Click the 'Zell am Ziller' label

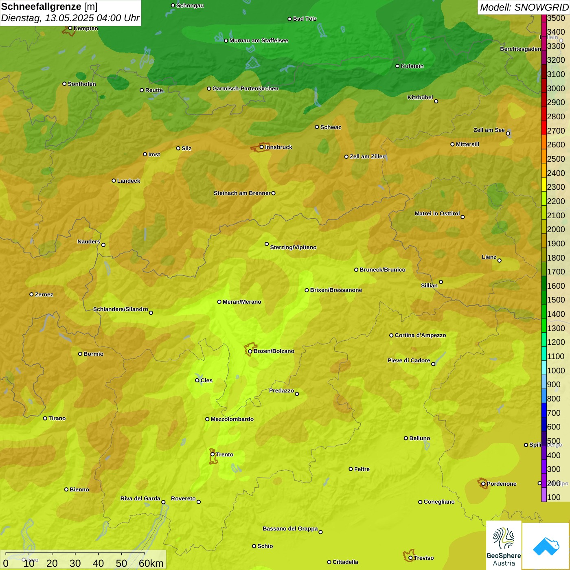click(367, 156)
